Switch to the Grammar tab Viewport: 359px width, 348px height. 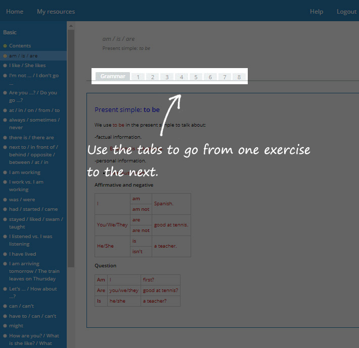[113, 77]
